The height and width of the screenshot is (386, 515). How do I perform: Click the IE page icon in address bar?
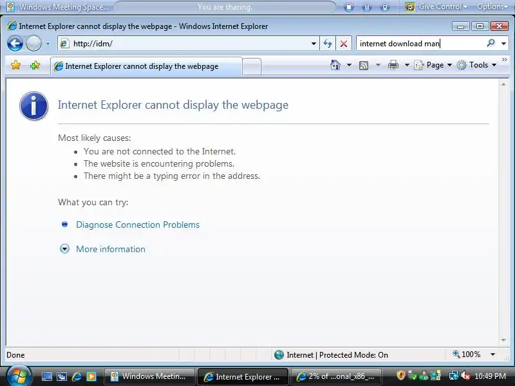64,43
